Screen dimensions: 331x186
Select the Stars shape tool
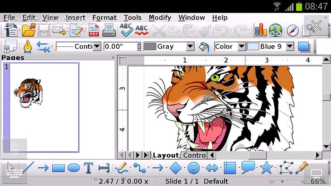266,168
